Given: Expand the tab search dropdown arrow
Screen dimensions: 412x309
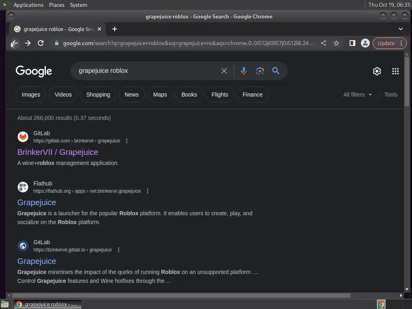Looking at the screenshot, I should pos(401,29).
